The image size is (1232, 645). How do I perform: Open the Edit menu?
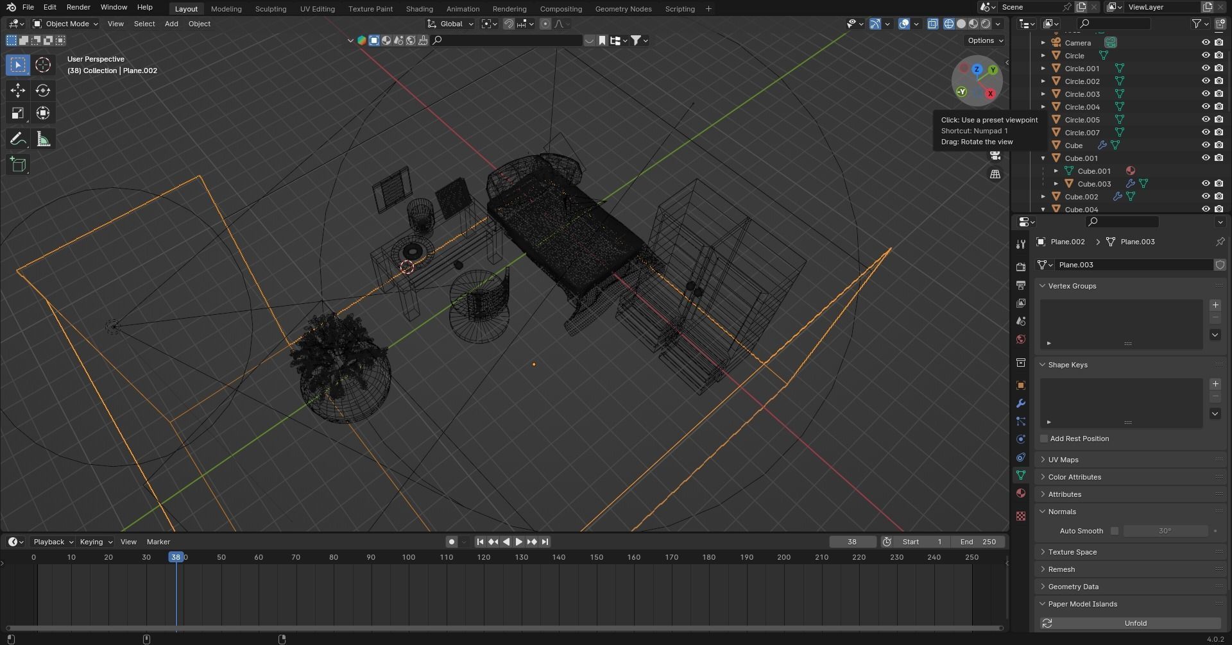[x=49, y=7]
